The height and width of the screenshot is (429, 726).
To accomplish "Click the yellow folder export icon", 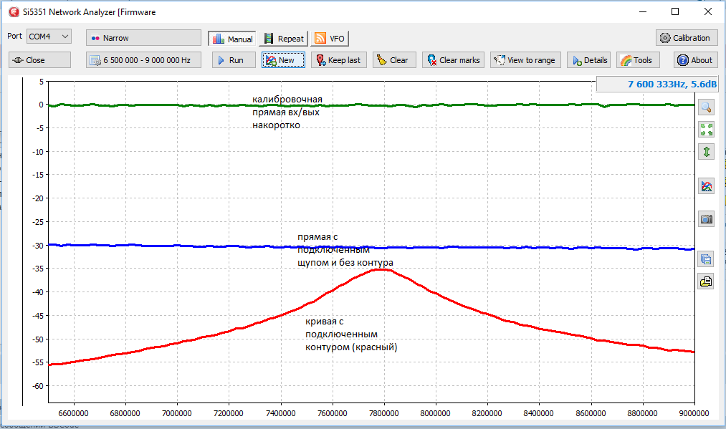I will pyautogui.click(x=706, y=281).
